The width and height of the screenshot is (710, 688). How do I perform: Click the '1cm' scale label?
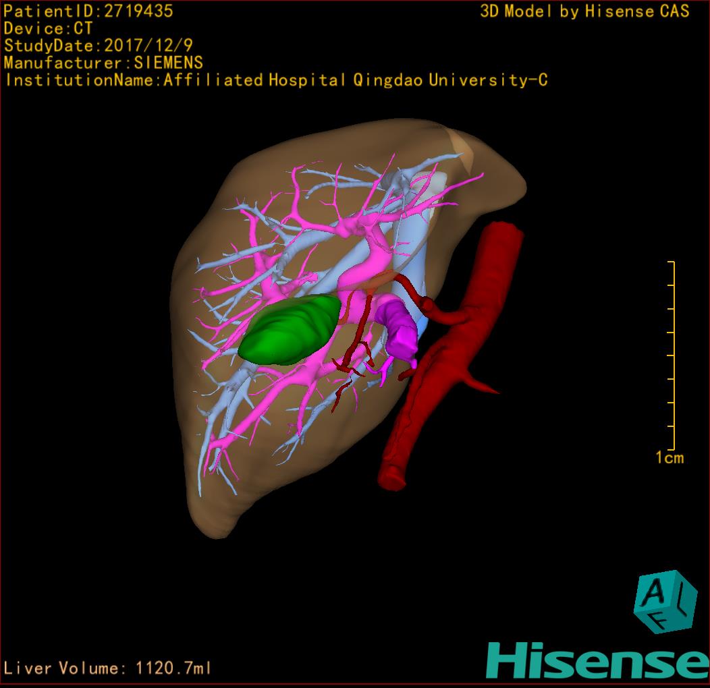click(x=669, y=458)
